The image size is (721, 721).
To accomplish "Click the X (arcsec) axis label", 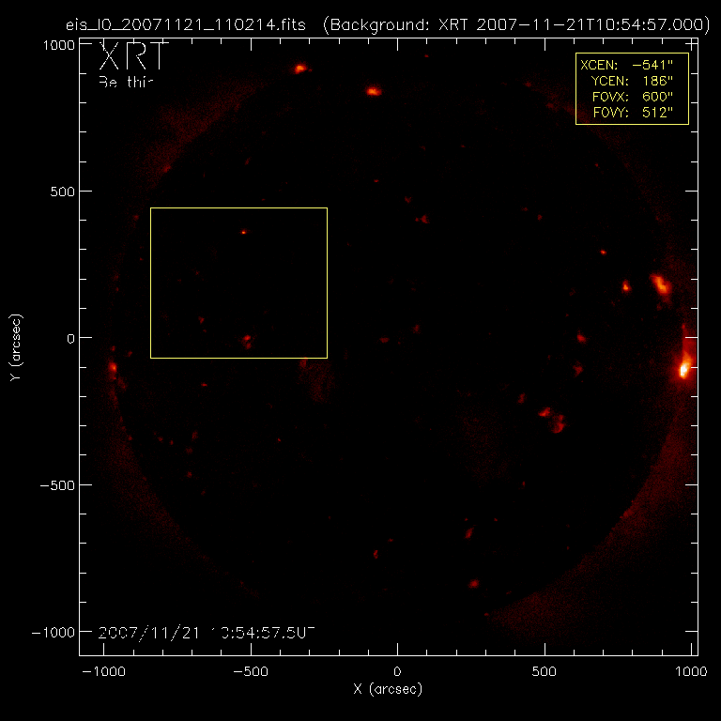I will tap(387, 690).
